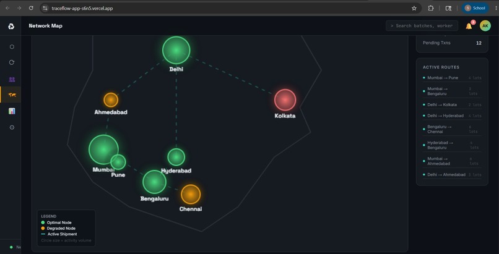Click the Bengaluru → Chennai route row
This screenshot has width=499, height=254.
click(452, 129)
